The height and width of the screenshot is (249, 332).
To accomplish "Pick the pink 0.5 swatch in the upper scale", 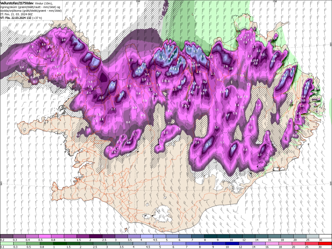I will coord(45,236).
